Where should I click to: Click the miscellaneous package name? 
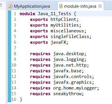67,31
